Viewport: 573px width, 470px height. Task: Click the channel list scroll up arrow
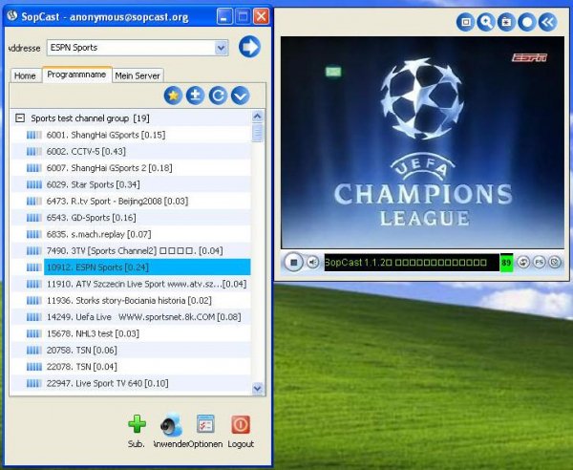[x=257, y=117]
